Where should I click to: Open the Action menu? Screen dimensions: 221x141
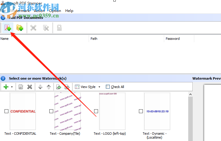click(39, 11)
